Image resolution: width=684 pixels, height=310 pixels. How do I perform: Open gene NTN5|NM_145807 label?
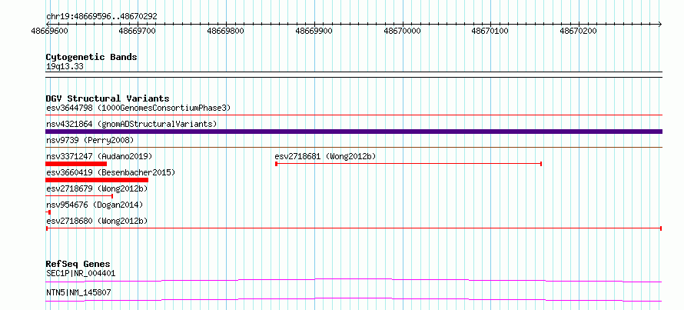[x=78, y=292]
